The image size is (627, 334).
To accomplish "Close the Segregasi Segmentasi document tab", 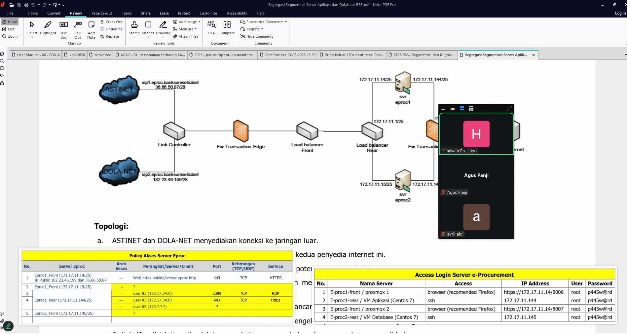I will pyautogui.click(x=533, y=55).
